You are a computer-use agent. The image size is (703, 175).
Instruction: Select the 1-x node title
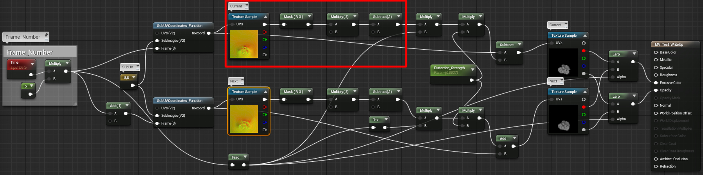(x=376, y=120)
